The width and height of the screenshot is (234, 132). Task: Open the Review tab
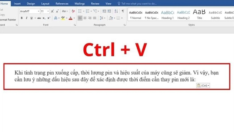tap(95, 3)
